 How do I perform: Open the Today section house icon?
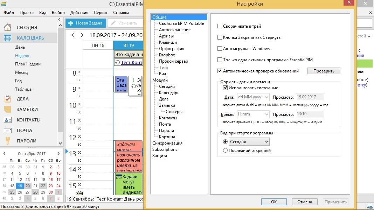[x=7, y=27]
